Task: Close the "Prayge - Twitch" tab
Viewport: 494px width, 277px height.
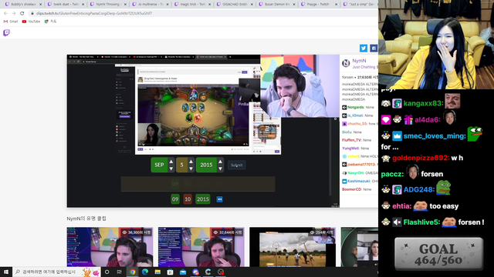Action: point(337,5)
